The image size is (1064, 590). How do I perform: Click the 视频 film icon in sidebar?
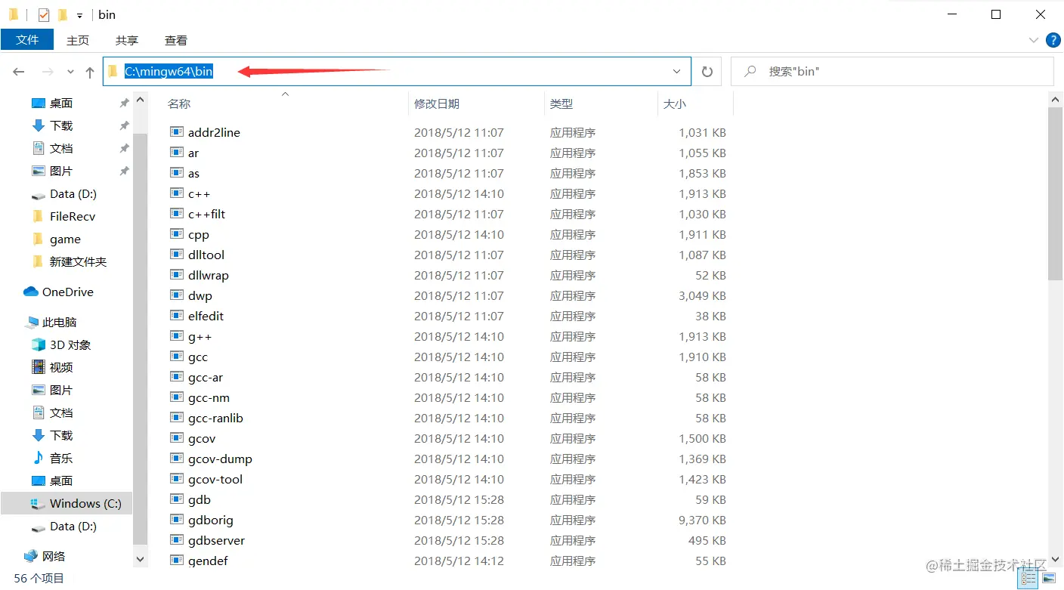click(39, 367)
